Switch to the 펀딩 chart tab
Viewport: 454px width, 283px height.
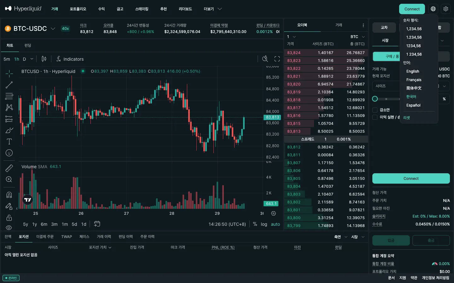pyautogui.click(x=28, y=45)
